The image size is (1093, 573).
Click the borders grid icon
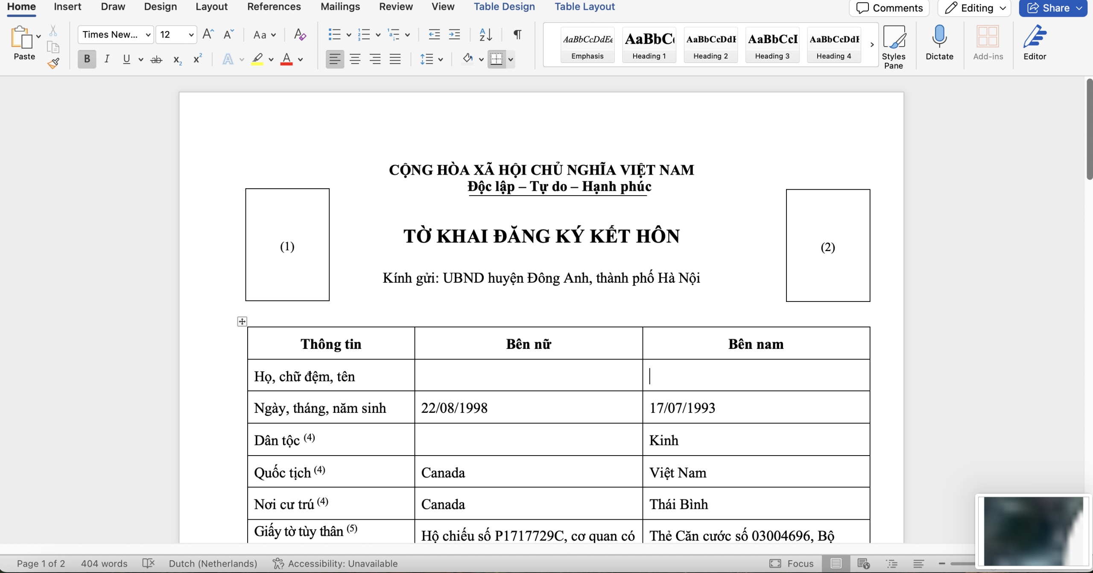[x=496, y=59]
